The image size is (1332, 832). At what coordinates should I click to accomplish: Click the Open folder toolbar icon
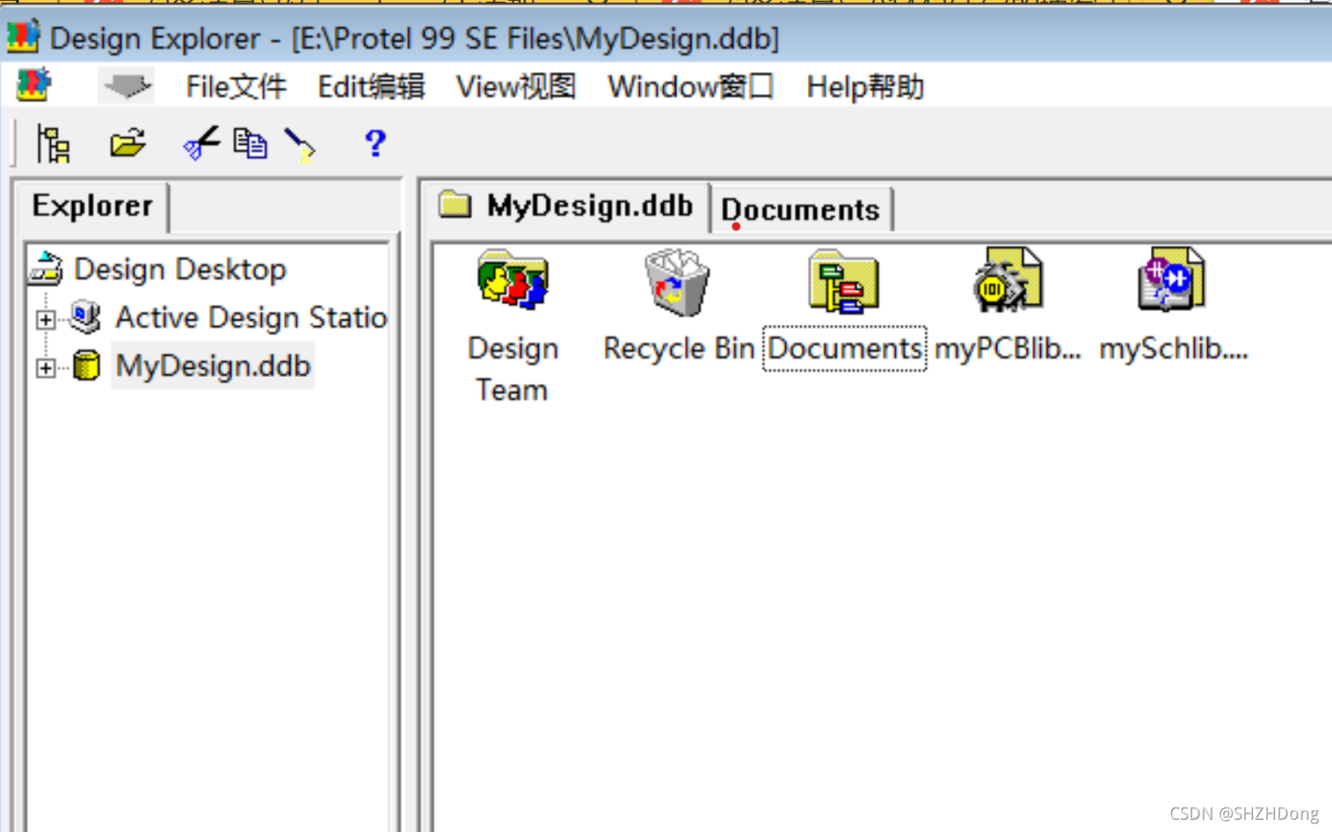pos(127,142)
